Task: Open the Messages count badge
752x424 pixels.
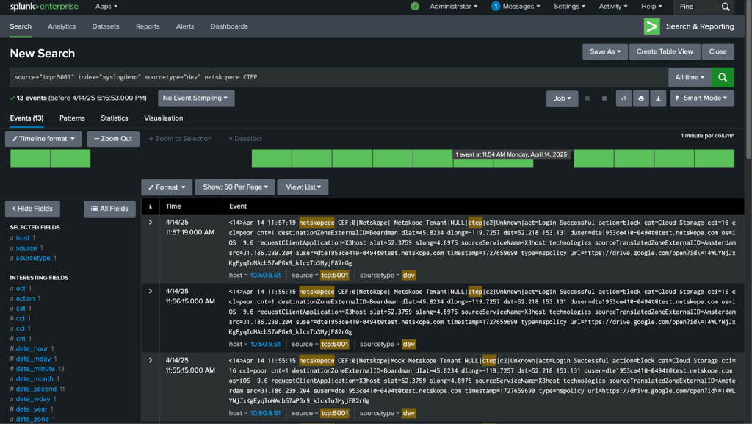Action: click(496, 6)
